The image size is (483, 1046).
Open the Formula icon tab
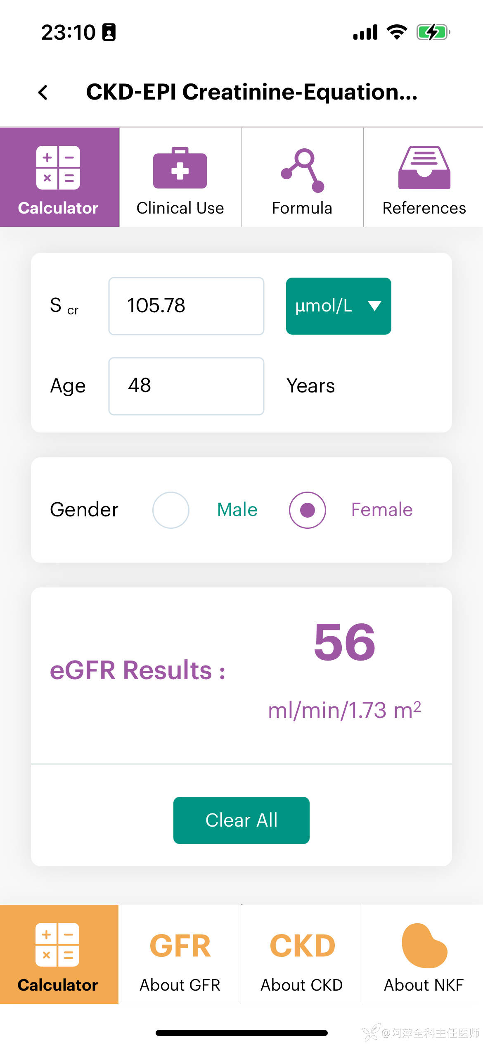303,170
